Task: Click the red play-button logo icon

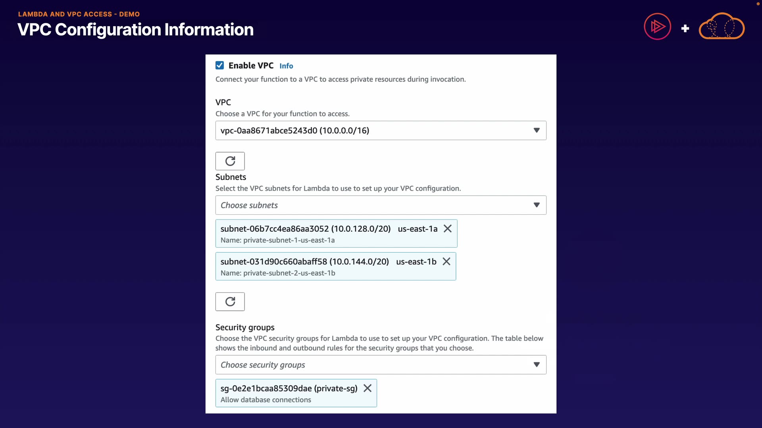Action: pos(657,27)
